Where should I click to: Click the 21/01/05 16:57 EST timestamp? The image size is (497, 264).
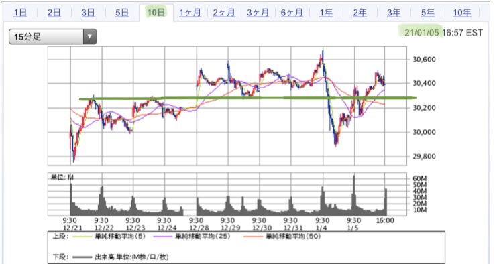click(443, 33)
